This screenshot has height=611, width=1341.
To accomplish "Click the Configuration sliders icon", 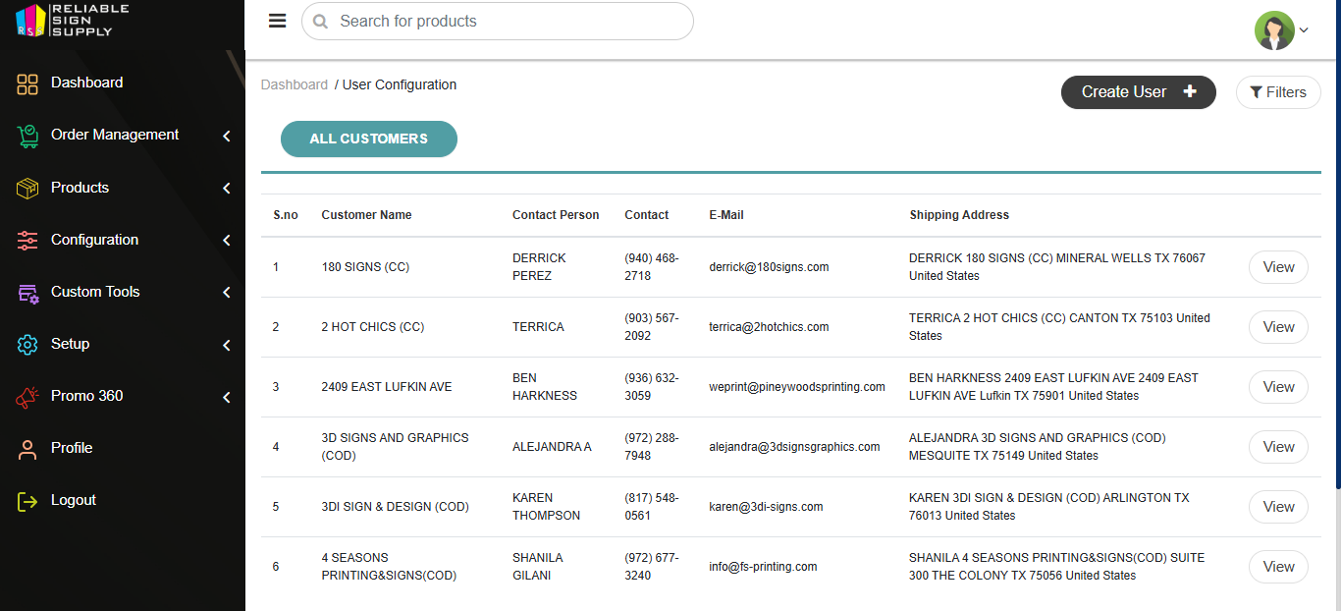I will click(x=27, y=240).
